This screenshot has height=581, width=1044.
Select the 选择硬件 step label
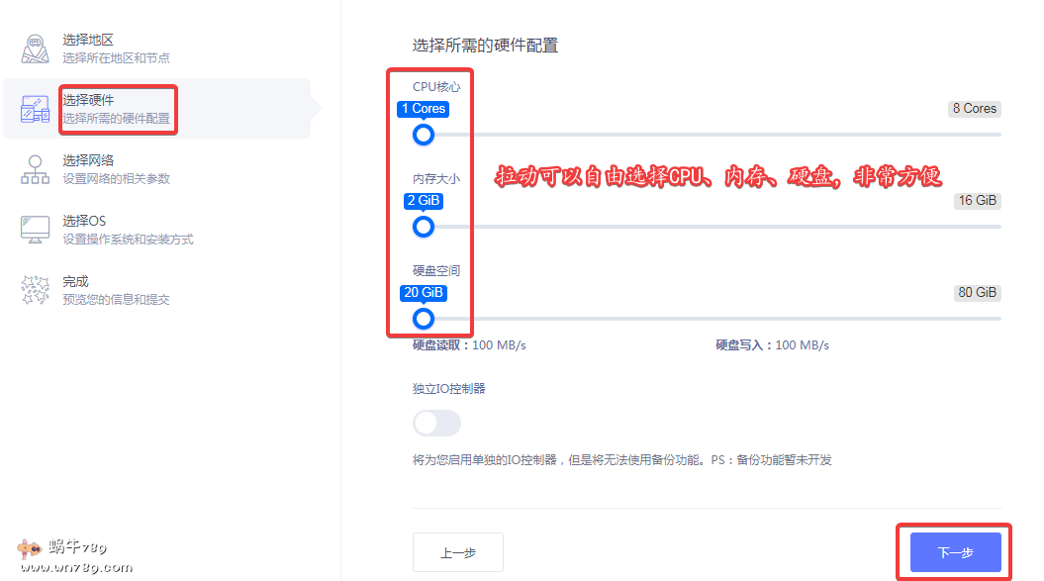point(88,100)
